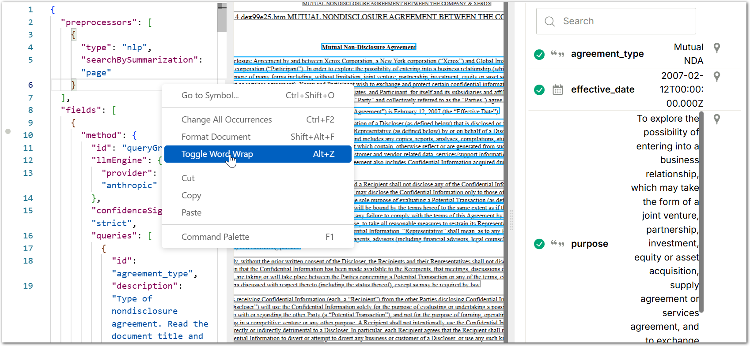Click the magnifier icon in the Search box

coord(549,21)
